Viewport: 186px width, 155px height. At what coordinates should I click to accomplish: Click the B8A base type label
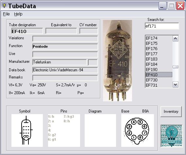point(145,111)
